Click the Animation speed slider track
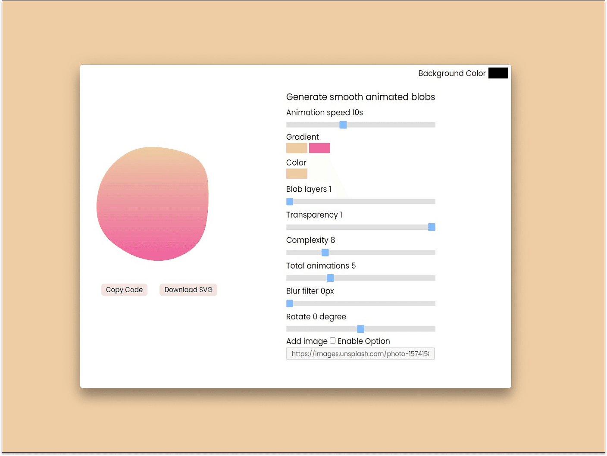This screenshot has height=456, width=607. click(388, 124)
